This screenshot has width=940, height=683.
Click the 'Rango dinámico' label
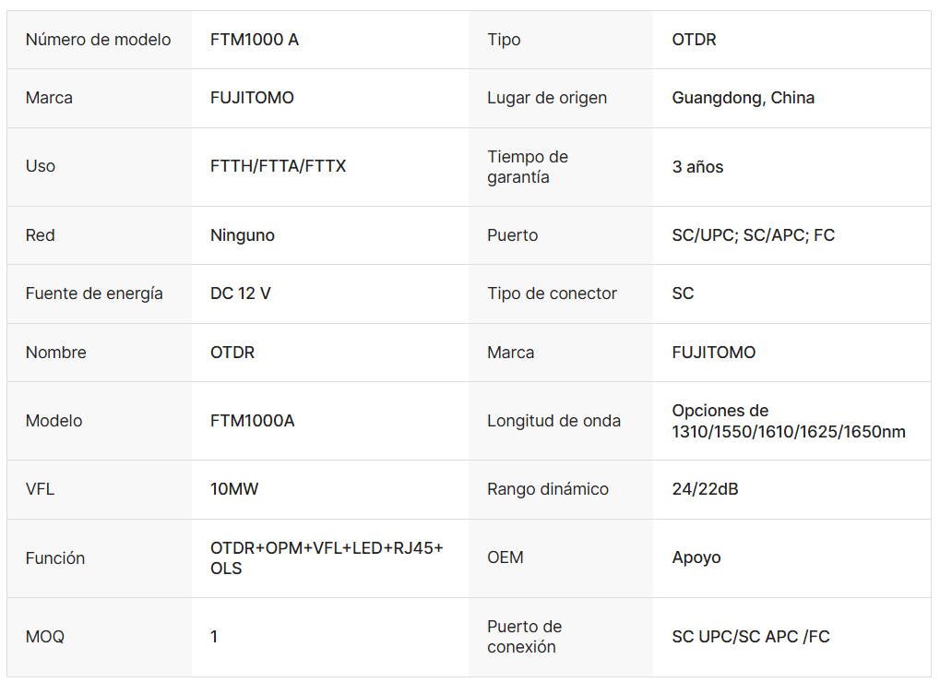point(548,489)
